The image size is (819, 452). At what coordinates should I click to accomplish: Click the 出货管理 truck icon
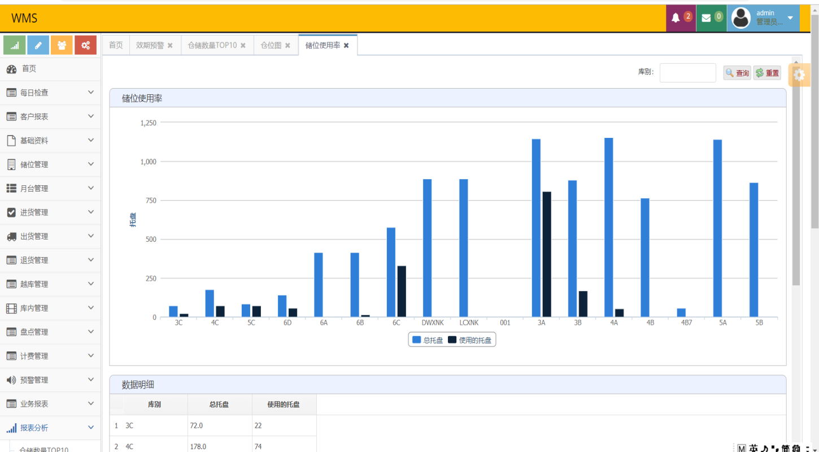[x=11, y=236]
